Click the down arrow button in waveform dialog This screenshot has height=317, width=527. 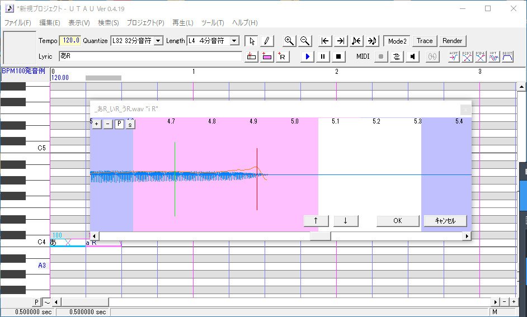[346, 221]
